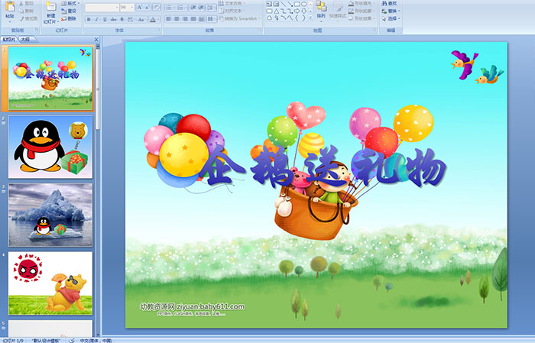This screenshot has width=535, height=343.
Task: Toggle Italic formatting
Action: click(96, 19)
